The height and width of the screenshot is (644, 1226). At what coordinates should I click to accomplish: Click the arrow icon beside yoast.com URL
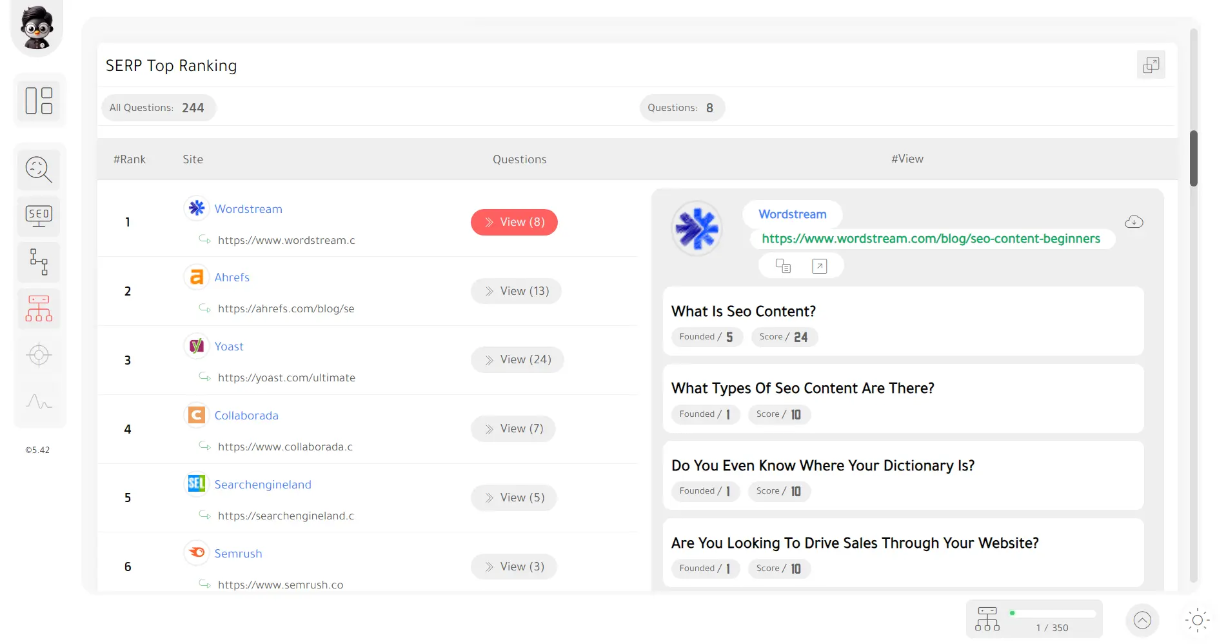(x=204, y=376)
